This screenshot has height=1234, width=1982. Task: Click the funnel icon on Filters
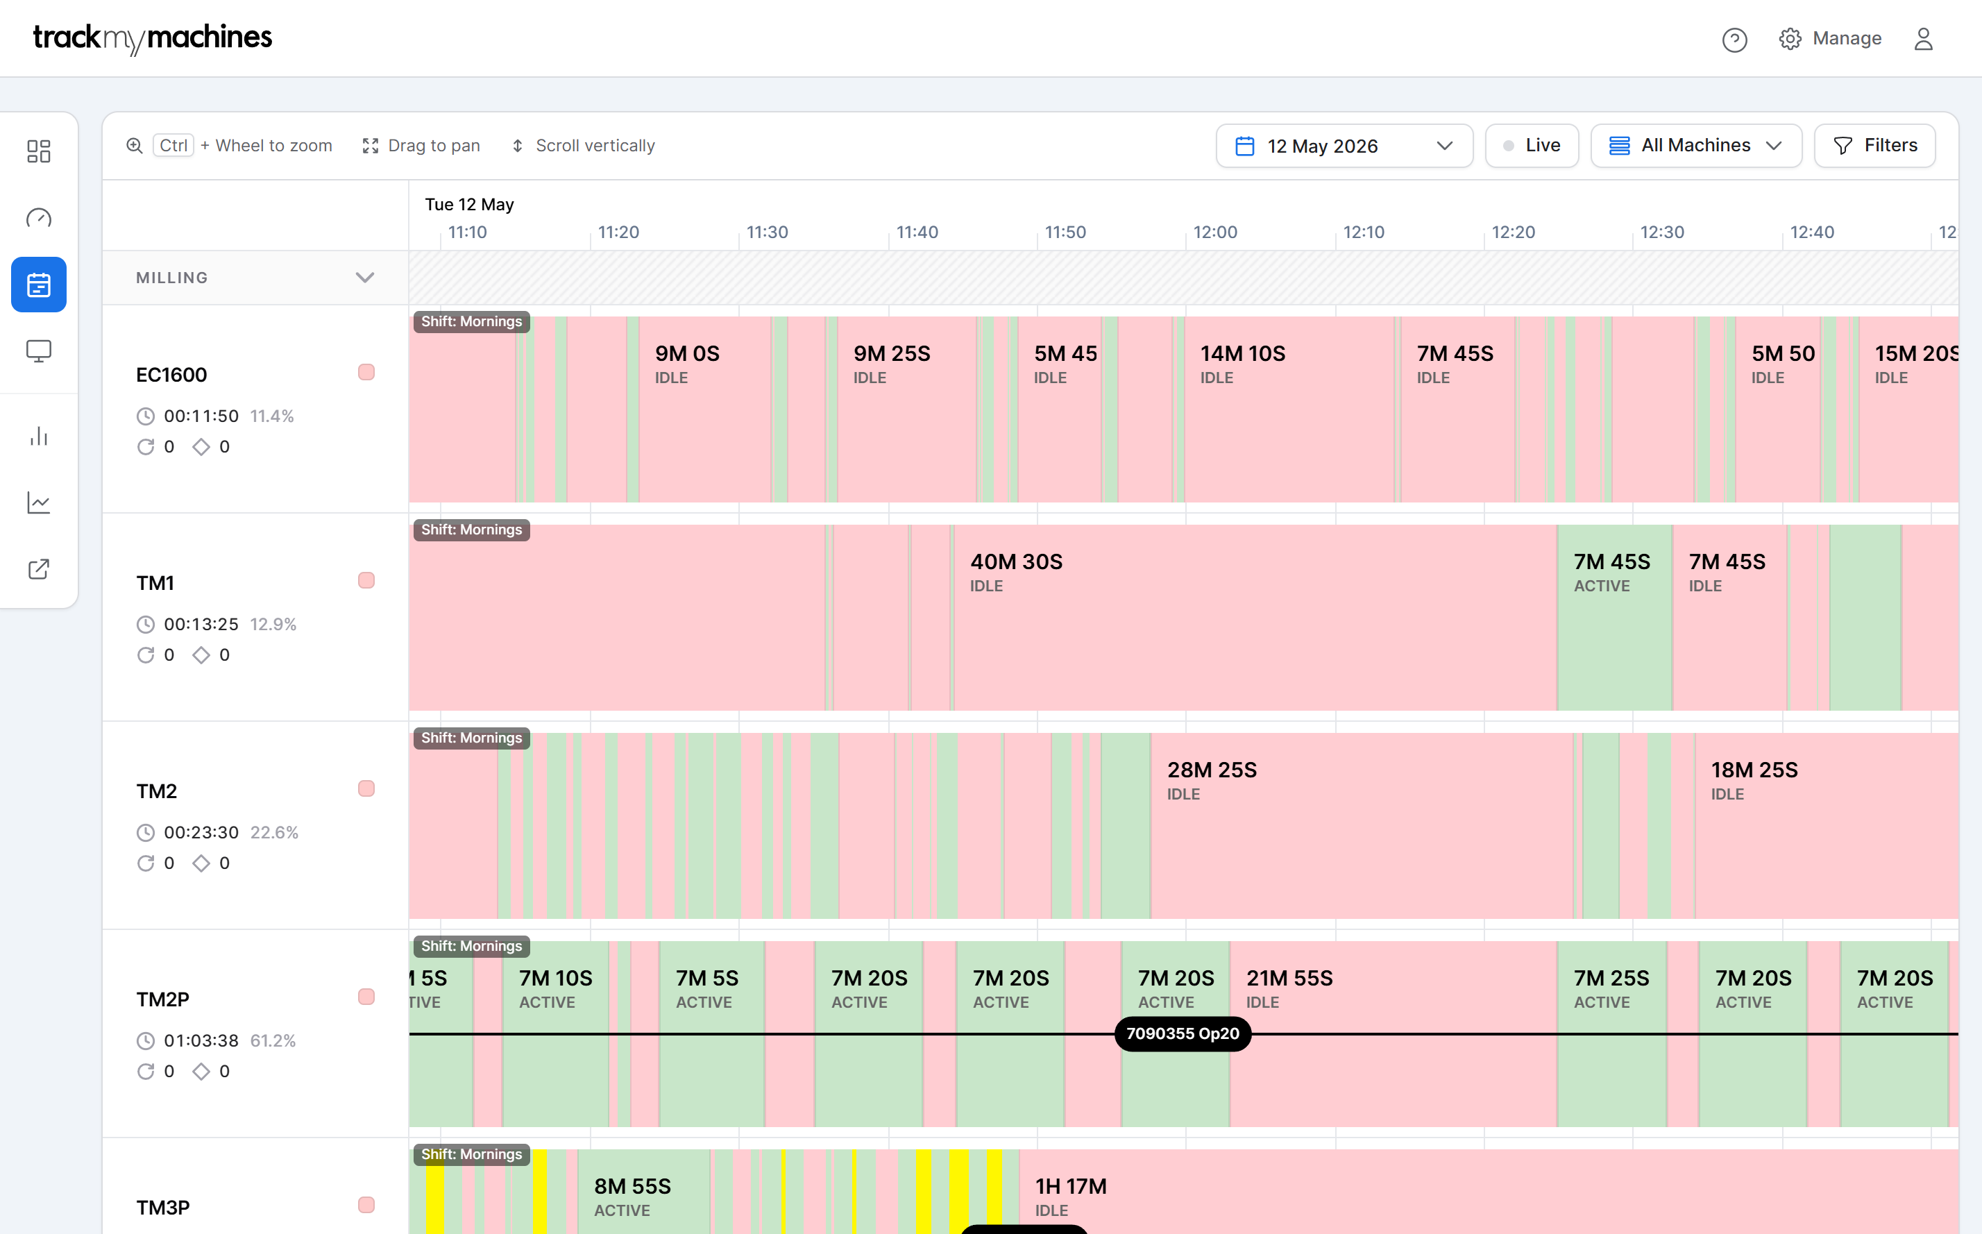click(1843, 145)
